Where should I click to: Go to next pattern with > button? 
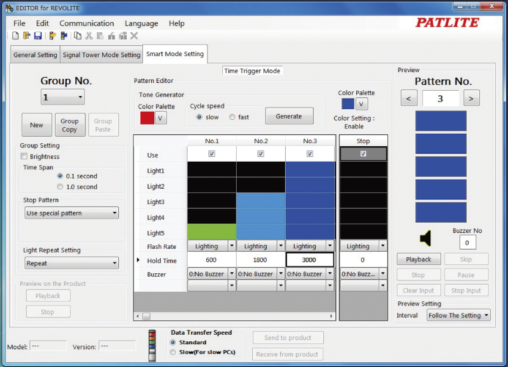[x=472, y=98]
